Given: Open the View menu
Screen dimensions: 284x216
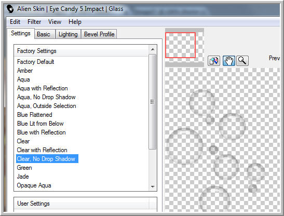Looking at the screenshot, I should 55,22.
